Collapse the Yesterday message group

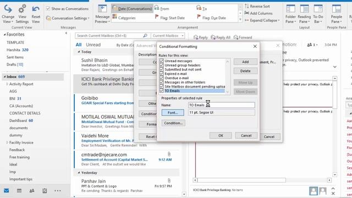(79, 173)
